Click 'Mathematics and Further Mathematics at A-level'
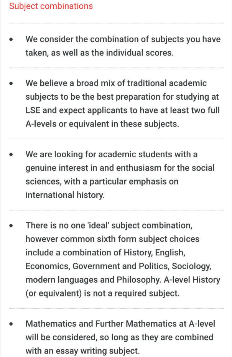Viewport: 232px width, 357px height. coord(120,324)
